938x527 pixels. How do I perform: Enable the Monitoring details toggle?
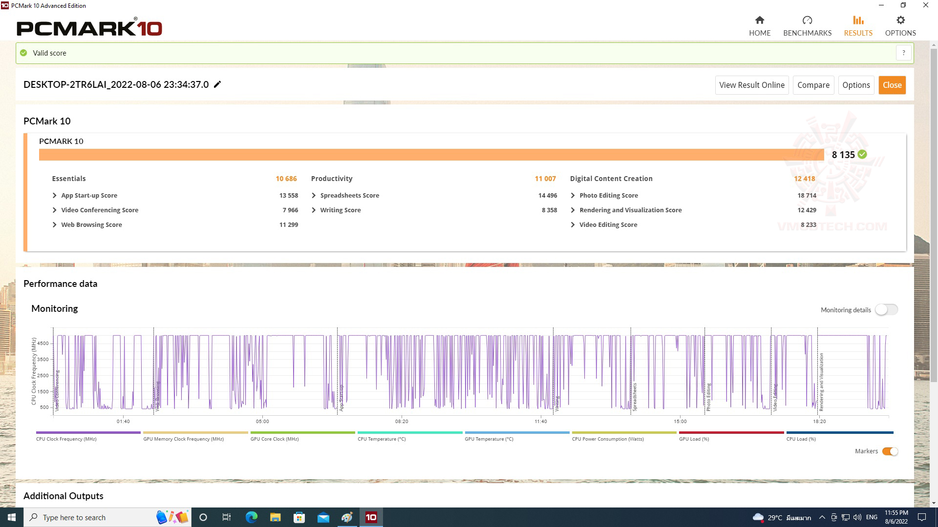click(886, 310)
